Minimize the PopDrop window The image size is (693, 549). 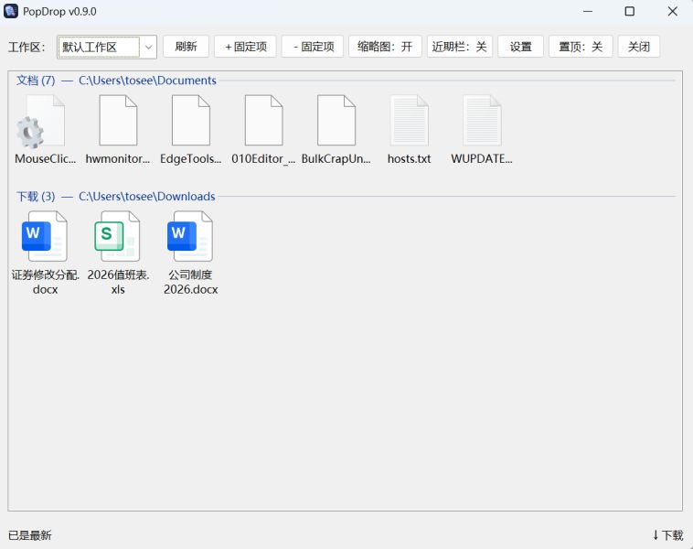click(587, 11)
